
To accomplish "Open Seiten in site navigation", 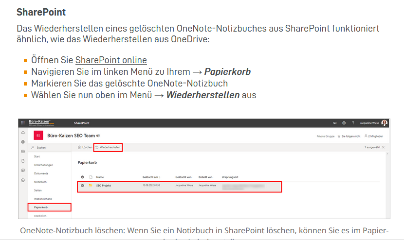I will tap(37, 190).
